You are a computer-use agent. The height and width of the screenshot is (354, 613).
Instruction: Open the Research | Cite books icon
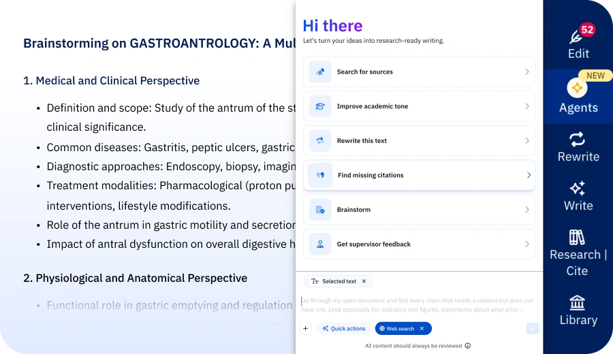[577, 237]
